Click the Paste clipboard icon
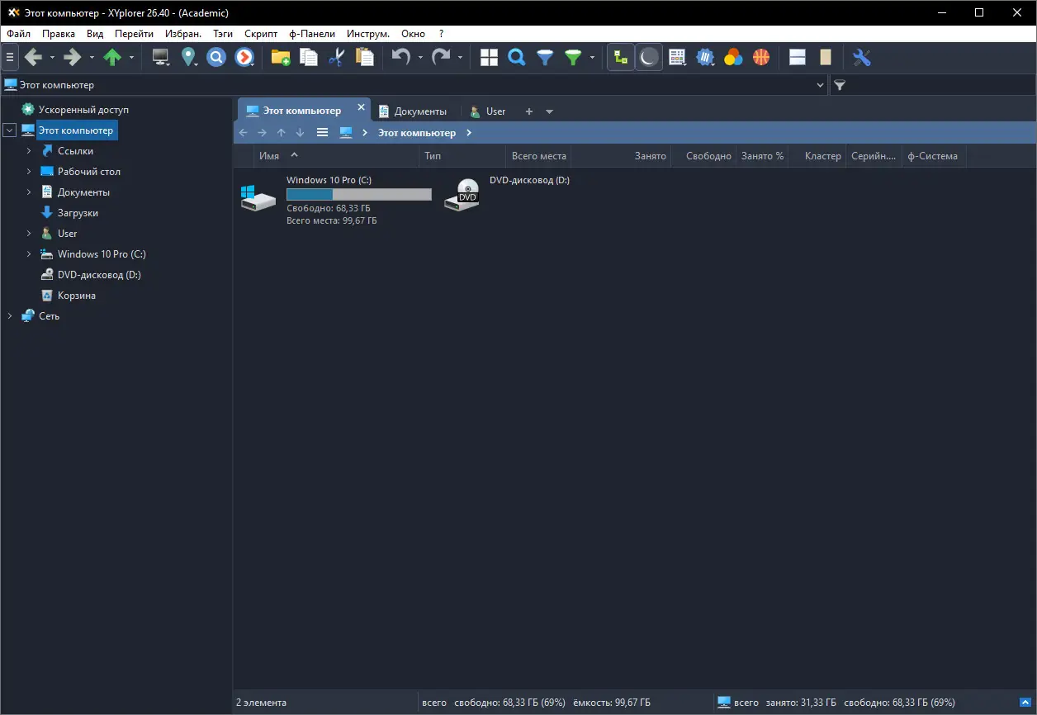 click(364, 57)
